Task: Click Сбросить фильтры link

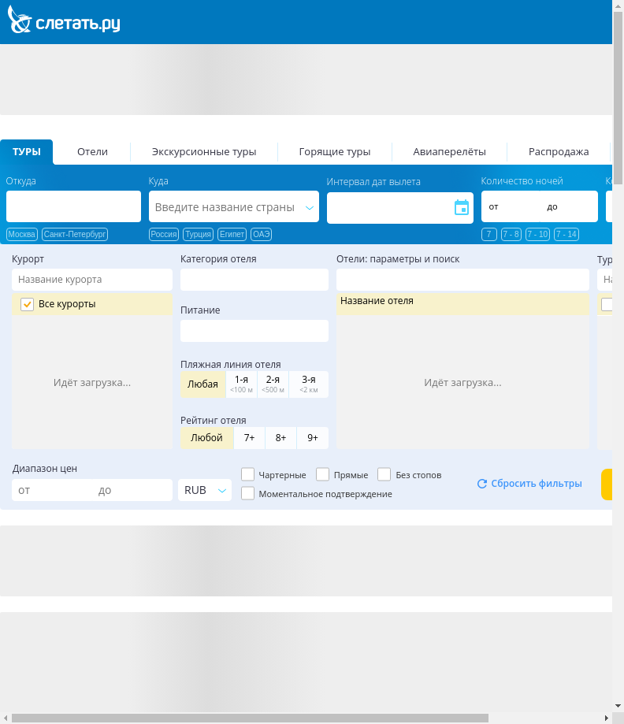Action: point(537,484)
